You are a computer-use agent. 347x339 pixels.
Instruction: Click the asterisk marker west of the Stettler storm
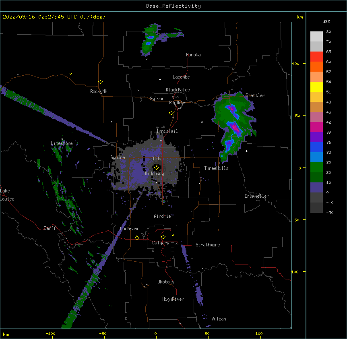(x=202, y=122)
